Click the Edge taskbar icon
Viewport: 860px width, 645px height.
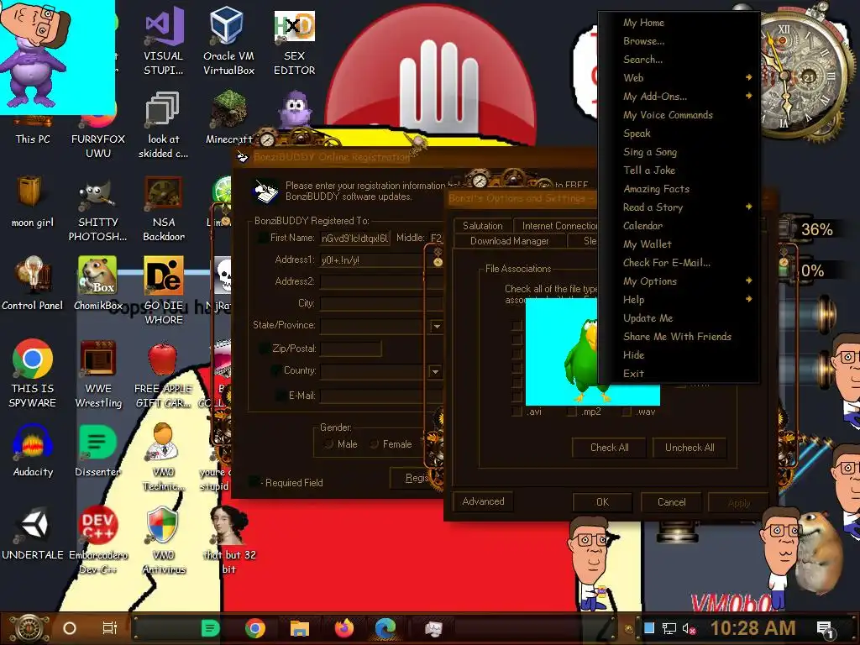(385, 628)
